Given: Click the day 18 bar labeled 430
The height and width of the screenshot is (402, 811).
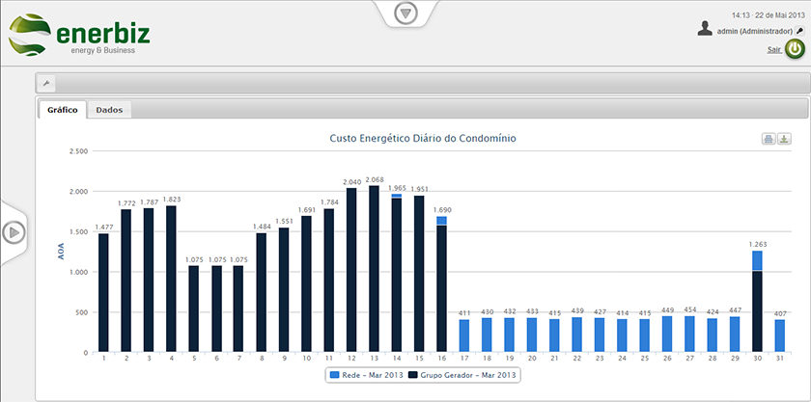Looking at the screenshot, I should tap(487, 335).
